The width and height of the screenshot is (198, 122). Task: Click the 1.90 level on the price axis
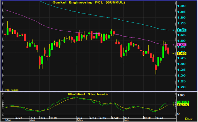pyautogui.click(x=181, y=6)
